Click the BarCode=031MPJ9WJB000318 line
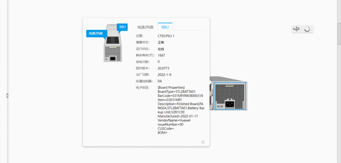This screenshot has width=341, height=163. pos(180,95)
